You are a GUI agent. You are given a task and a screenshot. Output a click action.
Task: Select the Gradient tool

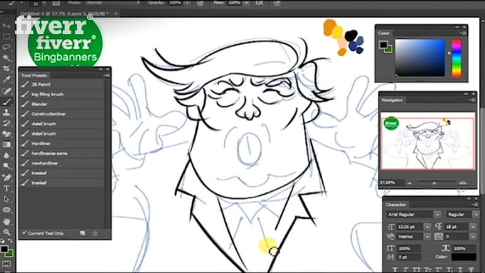point(6,145)
